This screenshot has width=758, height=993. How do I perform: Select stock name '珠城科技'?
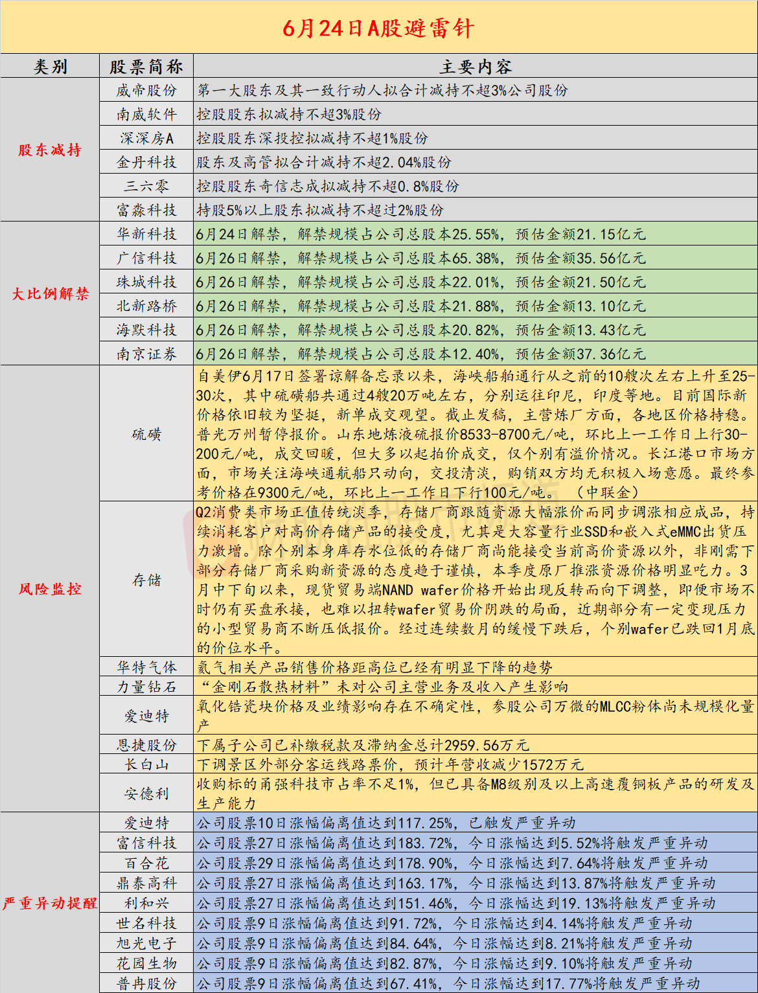click(146, 282)
